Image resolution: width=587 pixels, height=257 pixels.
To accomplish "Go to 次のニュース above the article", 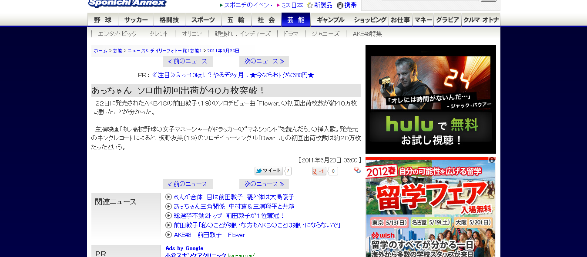I will (x=264, y=62).
